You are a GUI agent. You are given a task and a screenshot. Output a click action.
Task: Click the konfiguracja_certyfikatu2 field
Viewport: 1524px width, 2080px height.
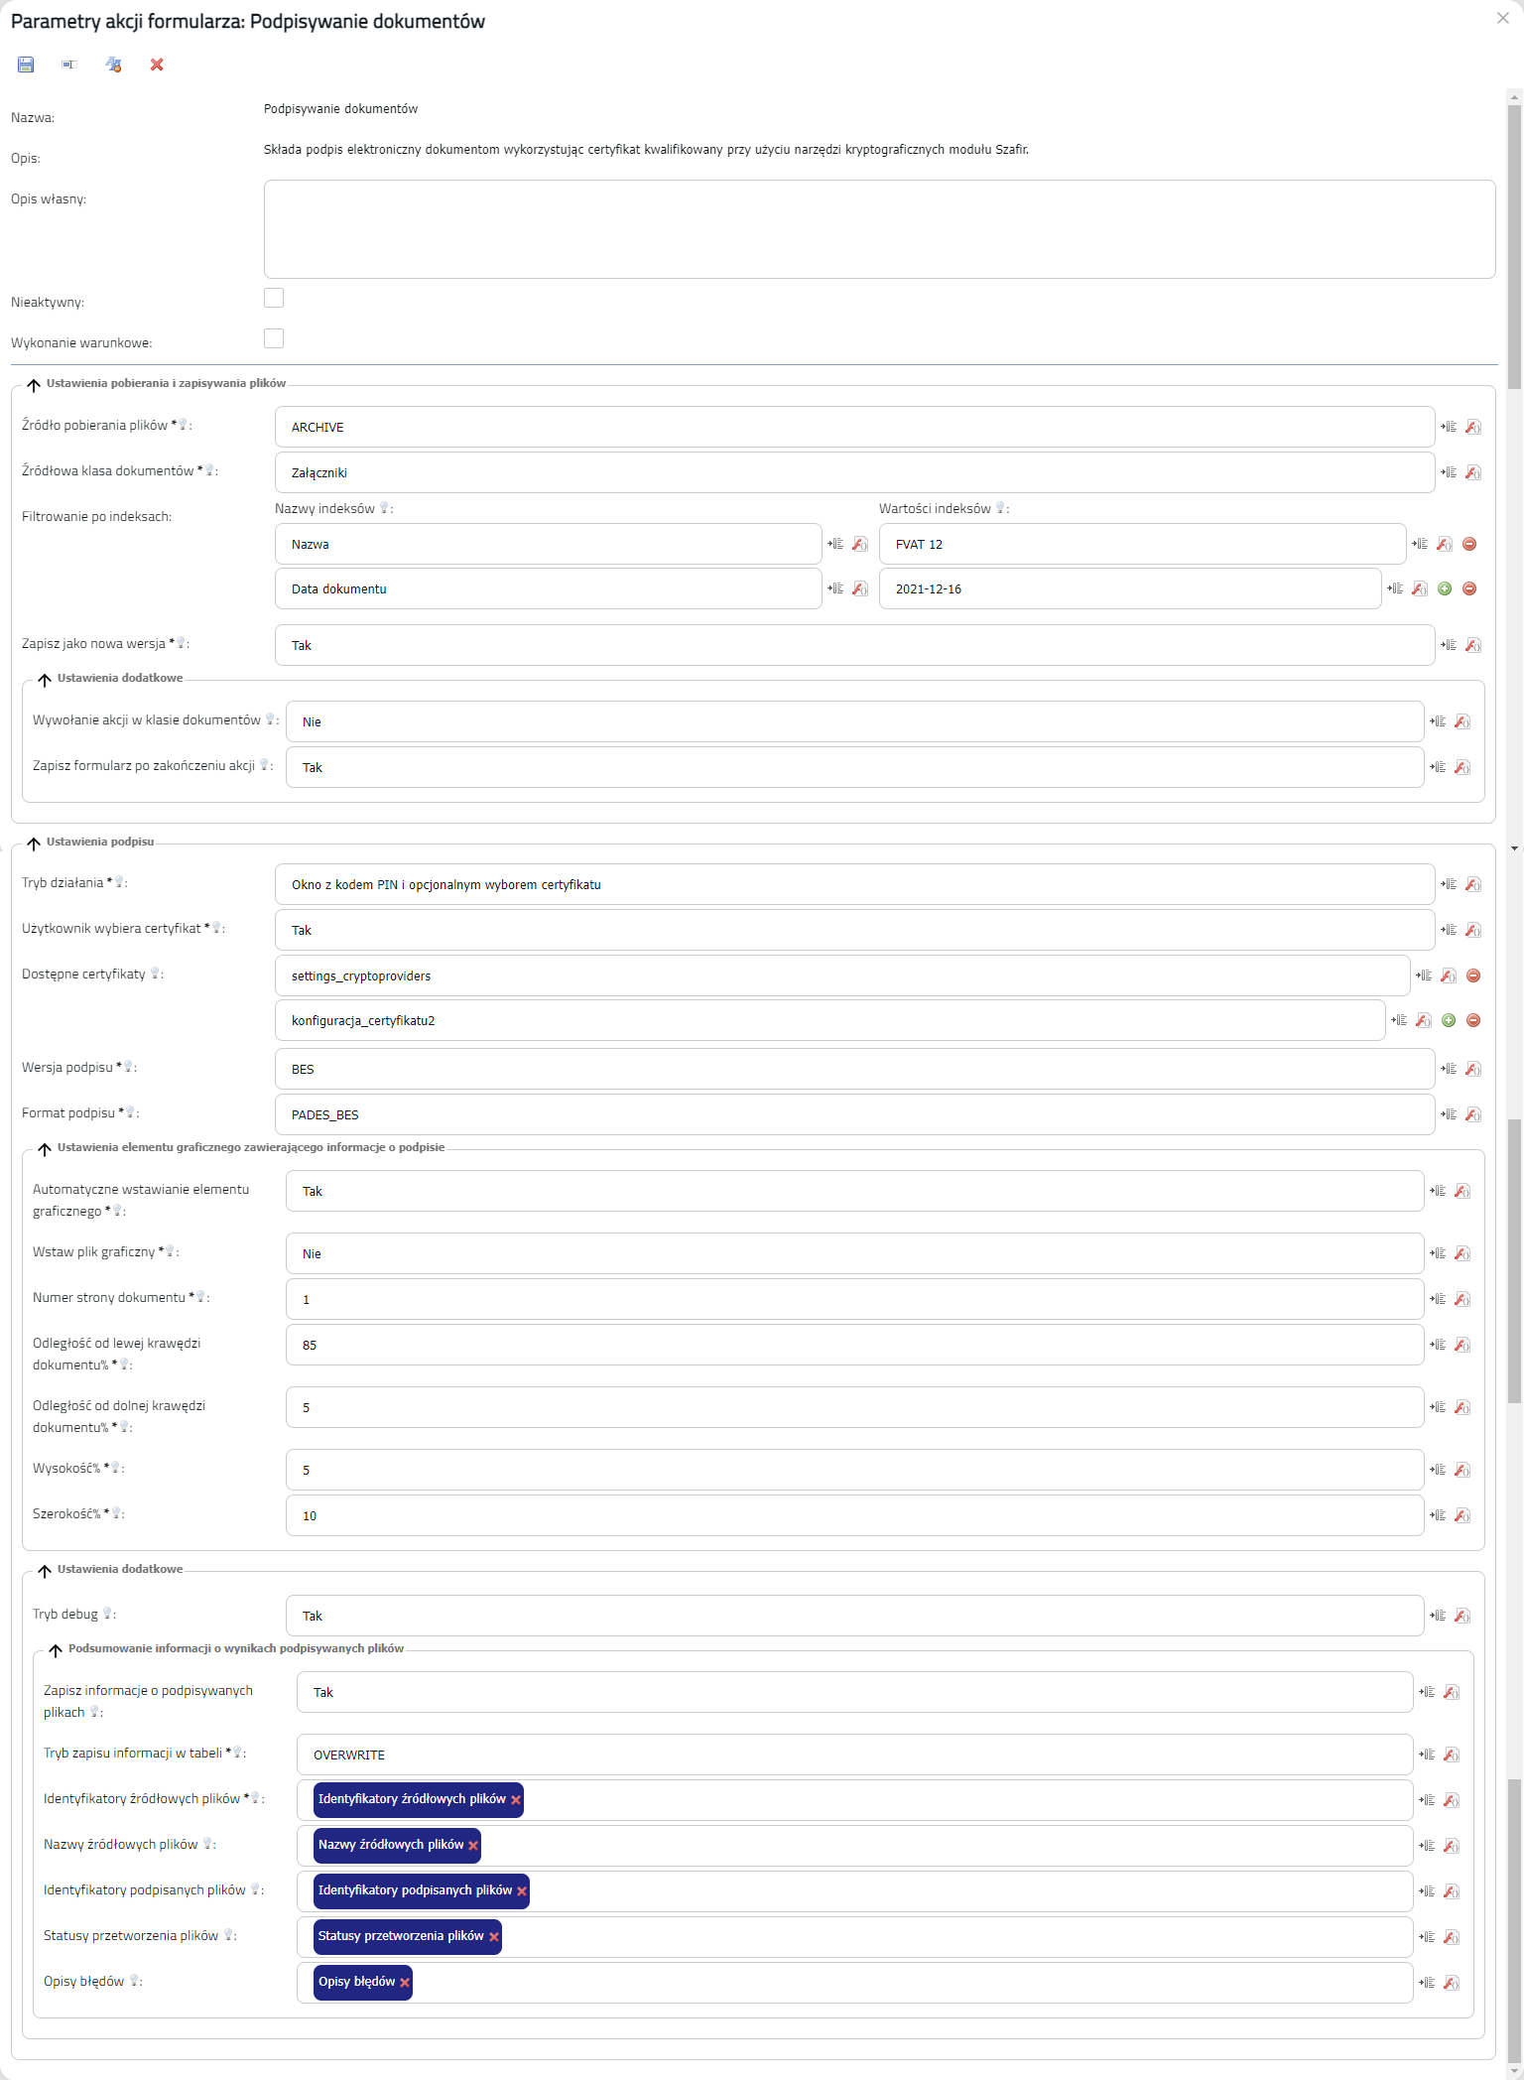point(829,1020)
